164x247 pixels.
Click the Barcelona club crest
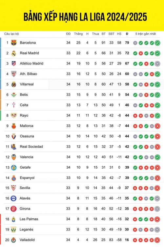point(14,43)
